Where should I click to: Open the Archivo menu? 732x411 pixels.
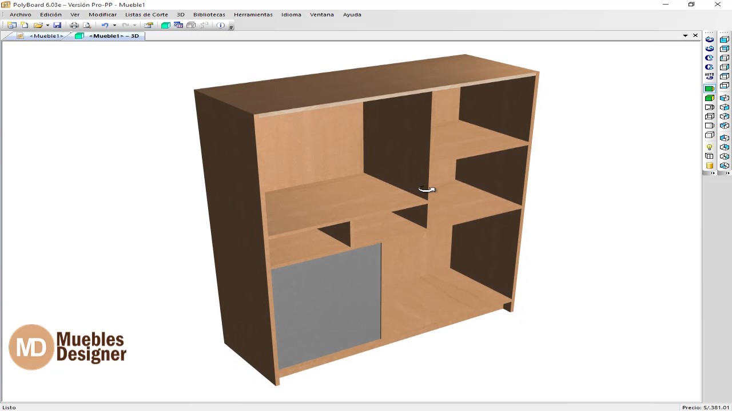click(21, 14)
